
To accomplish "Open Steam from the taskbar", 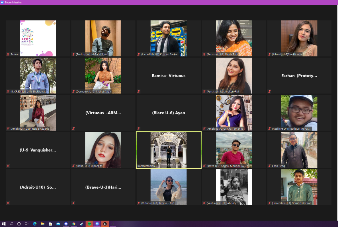I will pos(81,224).
